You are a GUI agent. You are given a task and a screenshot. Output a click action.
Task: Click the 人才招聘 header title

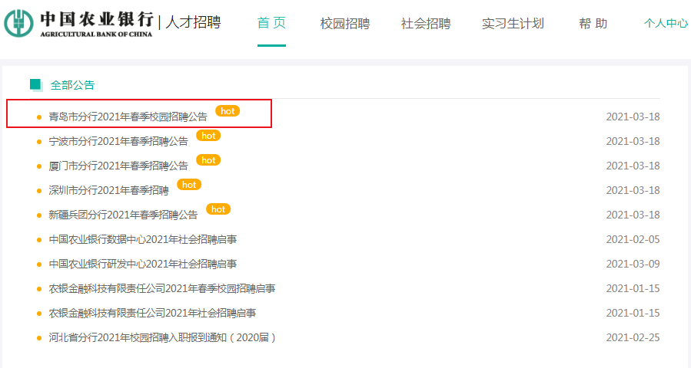coord(193,22)
